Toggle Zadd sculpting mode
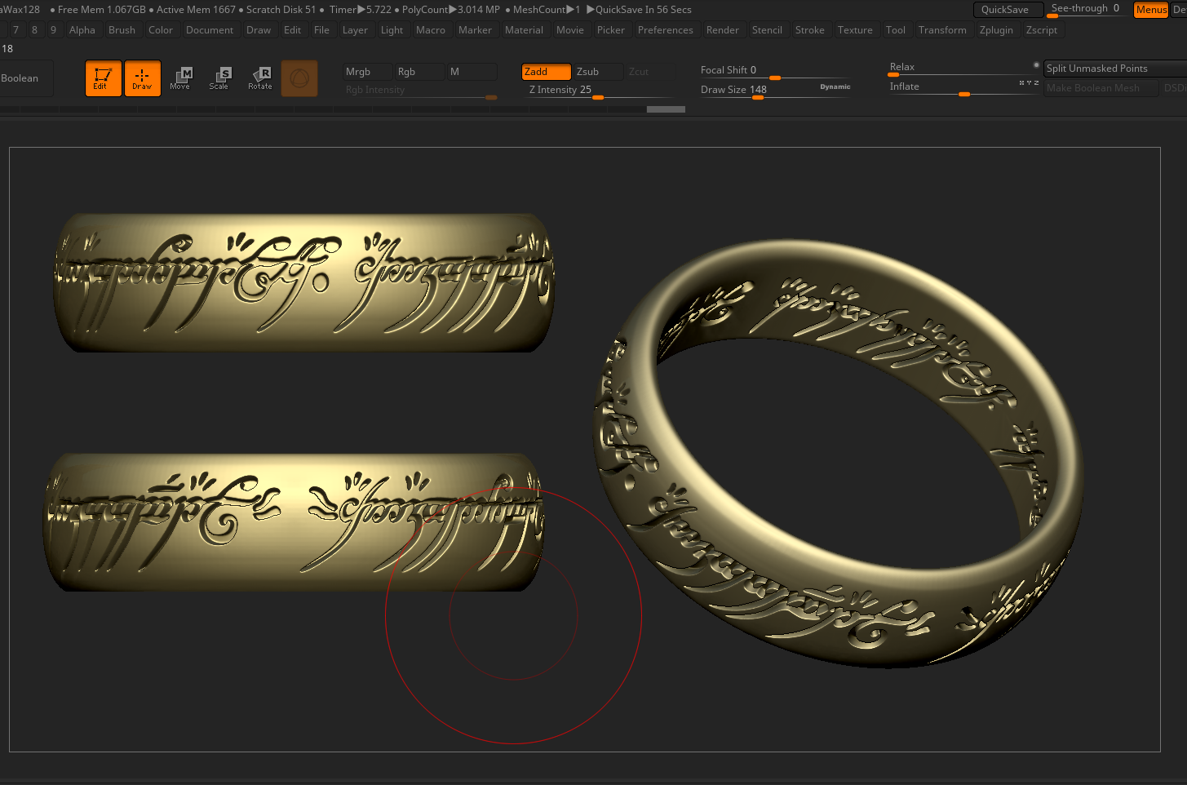This screenshot has width=1187, height=785. coord(546,72)
